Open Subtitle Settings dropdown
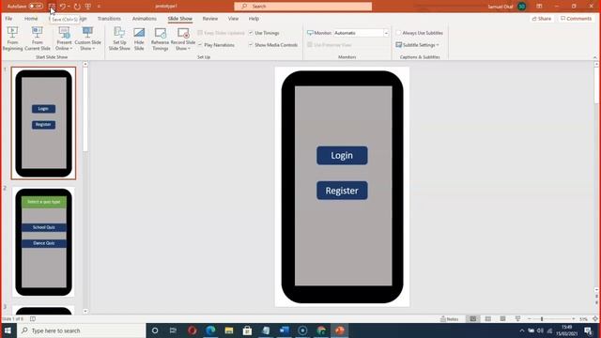 point(417,45)
